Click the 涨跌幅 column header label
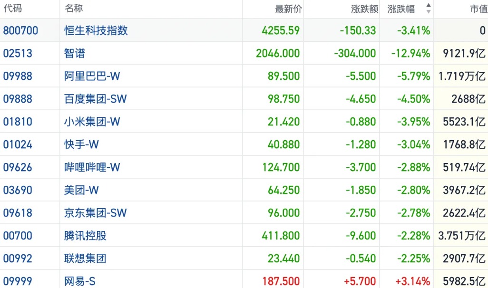The height and width of the screenshot is (288, 488). [x=401, y=9]
